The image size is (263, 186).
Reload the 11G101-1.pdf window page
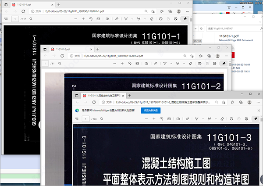[23, 11]
